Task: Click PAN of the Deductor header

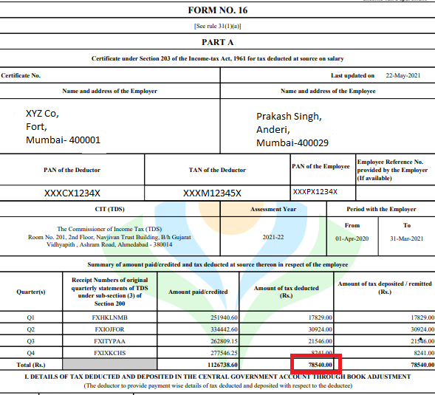Action: [x=72, y=170]
